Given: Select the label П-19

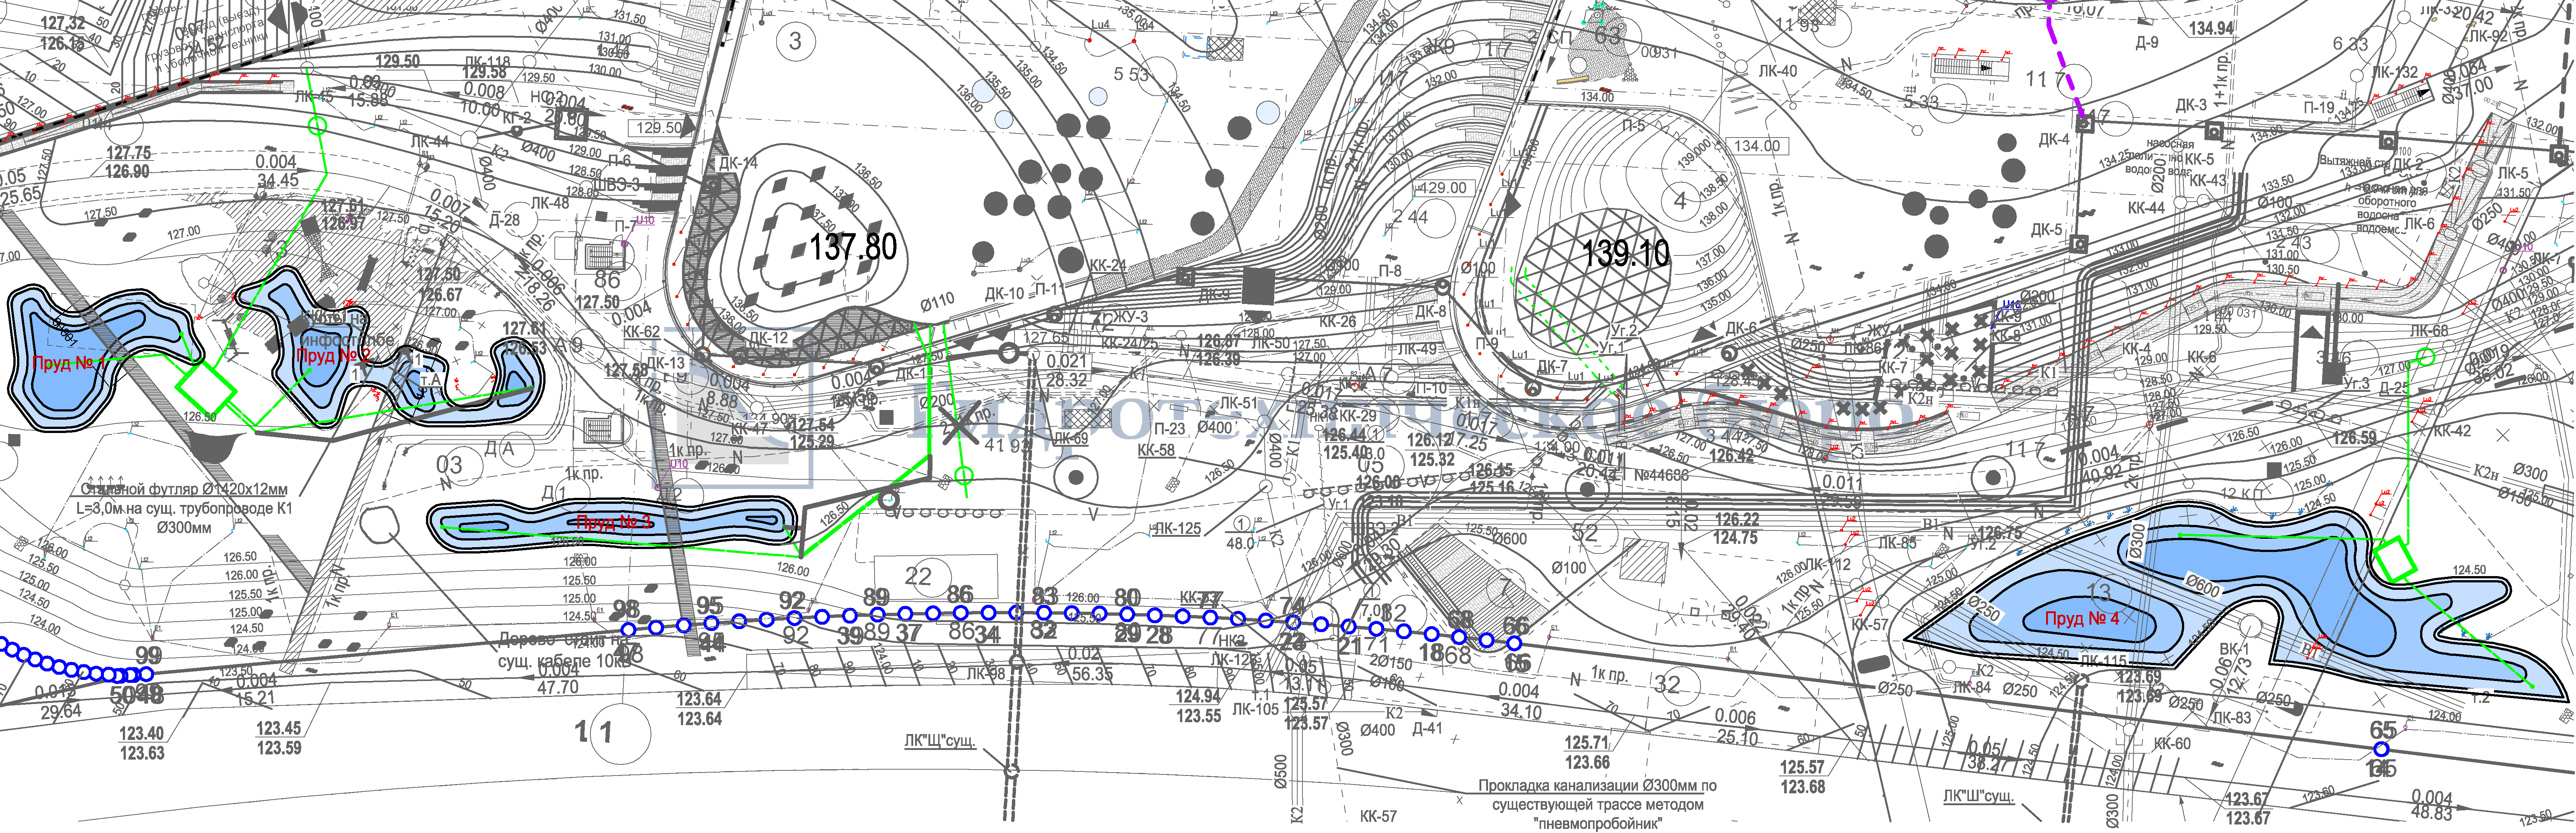Looking at the screenshot, I should pos(2319,108).
